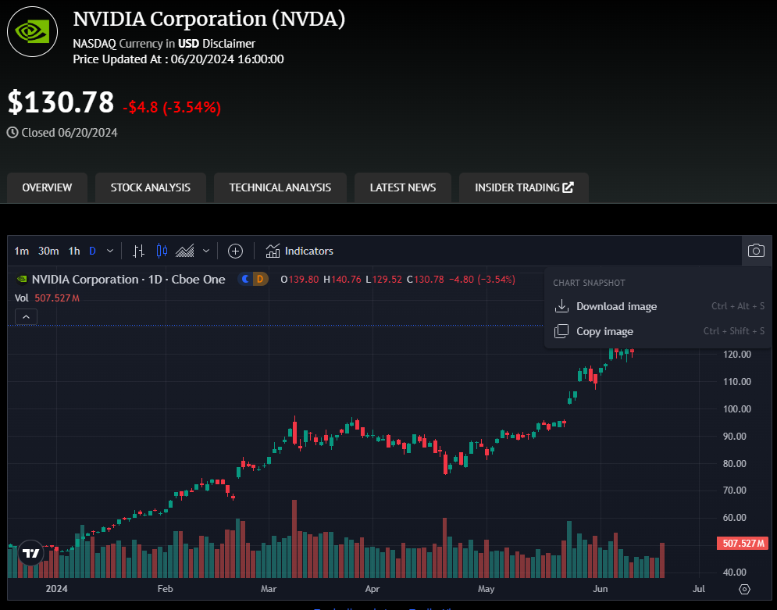Click the clock icon beside Closed date
777x610 pixels.
pyautogui.click(x=12, y=132)
